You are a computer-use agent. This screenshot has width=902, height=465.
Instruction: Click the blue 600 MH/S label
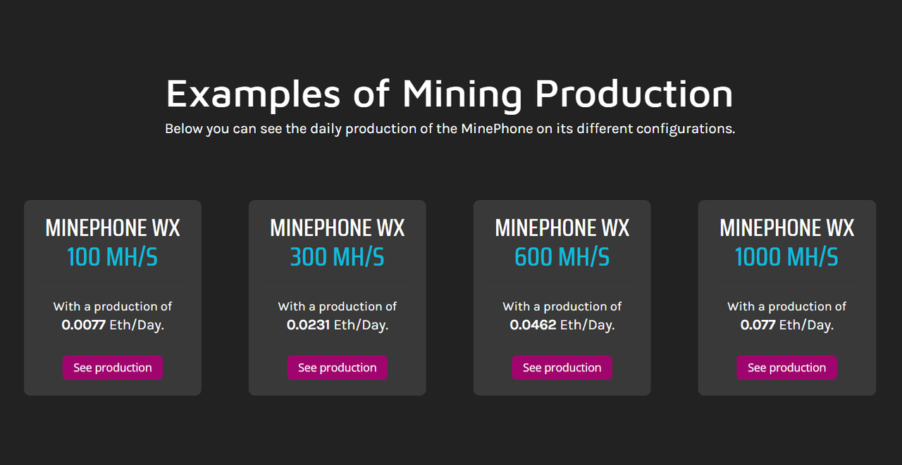point(562,257)
